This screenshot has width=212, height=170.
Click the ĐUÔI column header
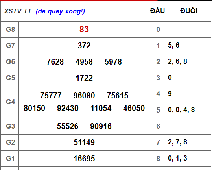click(189, 11)
